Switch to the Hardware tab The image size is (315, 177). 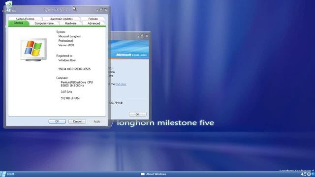click(x=70, y=23)
